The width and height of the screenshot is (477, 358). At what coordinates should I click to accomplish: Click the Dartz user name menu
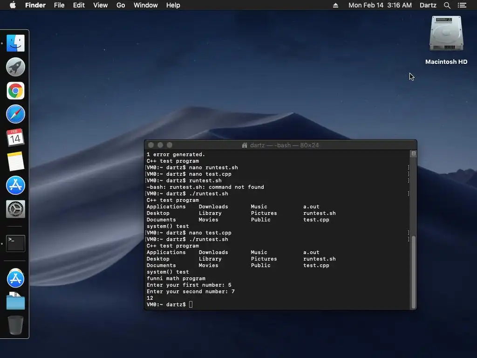428,5
